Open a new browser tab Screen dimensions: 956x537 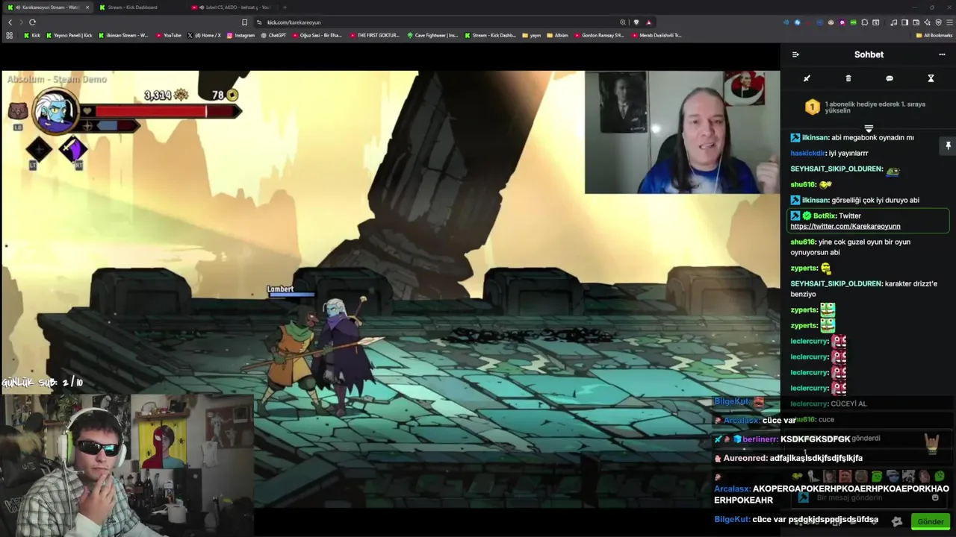pos(285,7)
